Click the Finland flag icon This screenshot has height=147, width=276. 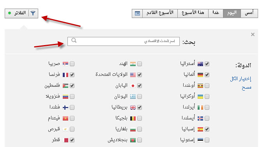pyautogui.click(x=65, y=107)
